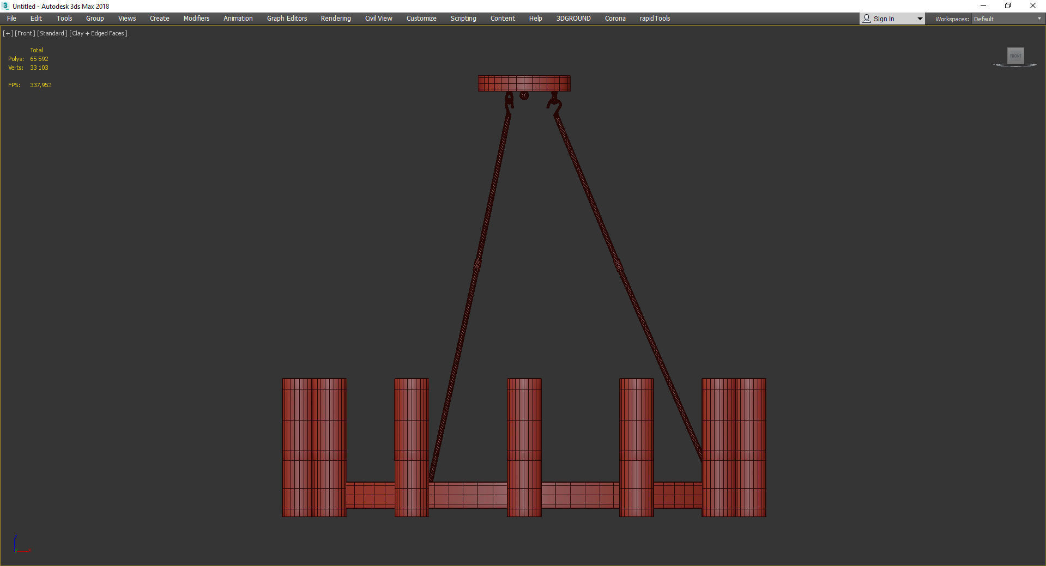Open the Tools menu
The height and width of the screenshot is (566, 1046).
[64, 19]
